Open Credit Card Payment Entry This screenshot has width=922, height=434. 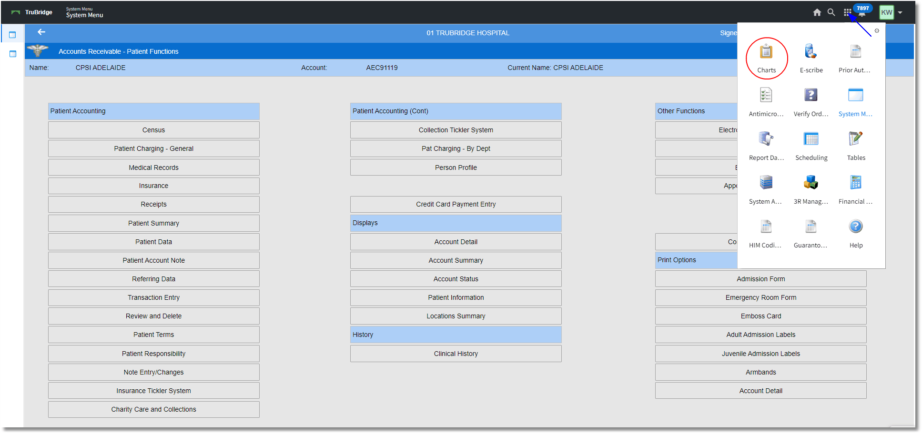coord(456,204)
